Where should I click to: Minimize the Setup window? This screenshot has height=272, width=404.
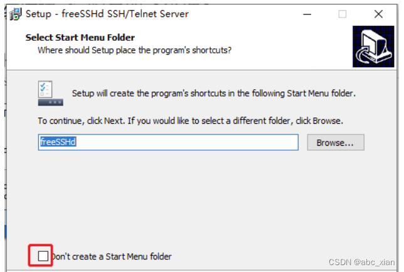(x=306, y=14)
